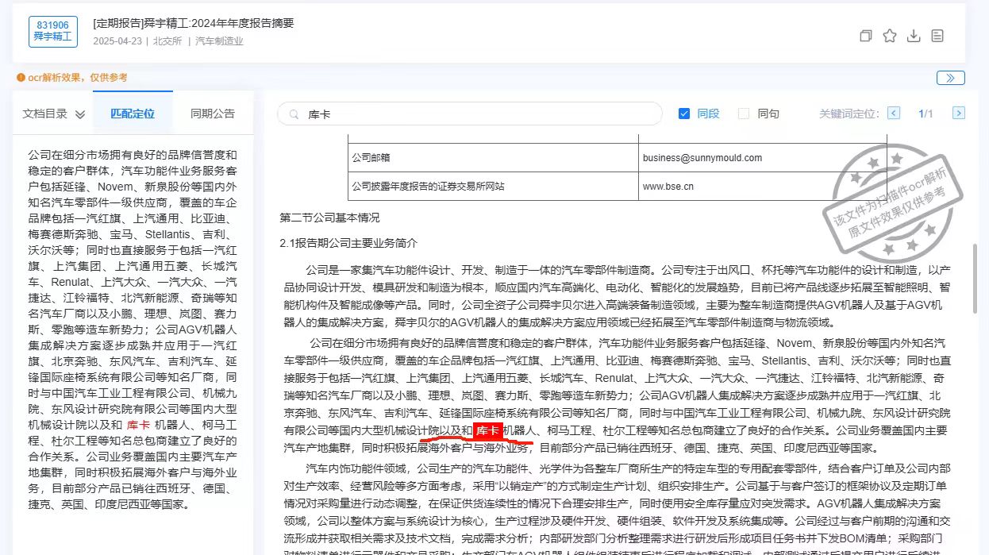Click the 关键词定位 label
Viewport: 989px width, 555px height.
tap(849, 114)
